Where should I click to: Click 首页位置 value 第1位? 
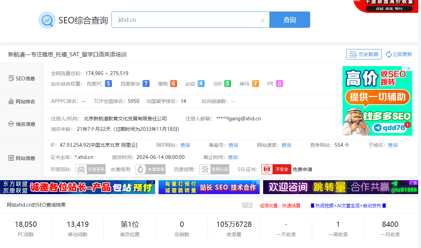[130, 224]
